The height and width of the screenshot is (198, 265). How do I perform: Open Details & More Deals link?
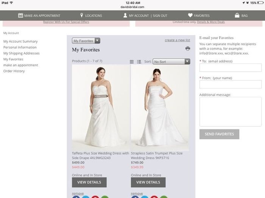pos(211,22)
